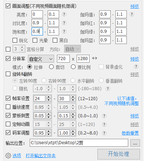Viewport: 144px width, 161px height.
Task: Toggle the 蒙板倒置 checkbox
Action: pyautogui.click(x=8, y=116)
